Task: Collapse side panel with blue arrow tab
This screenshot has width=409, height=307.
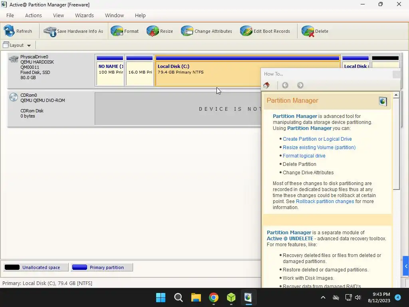Action: click(x=406, y=266)
